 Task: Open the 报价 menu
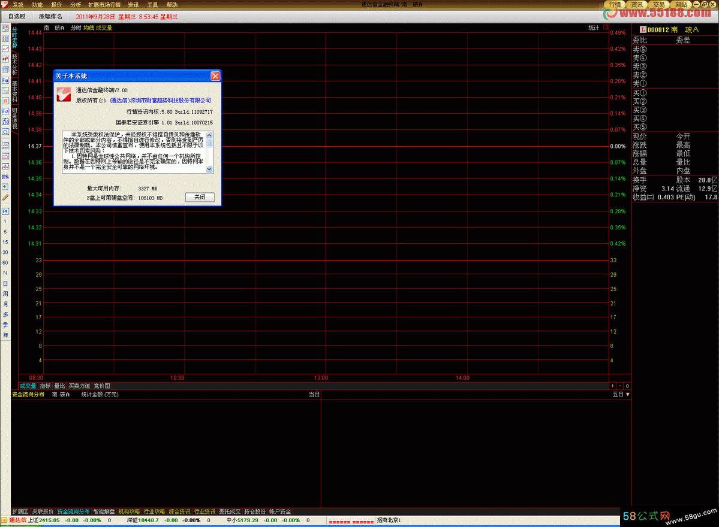click(56, 5)
